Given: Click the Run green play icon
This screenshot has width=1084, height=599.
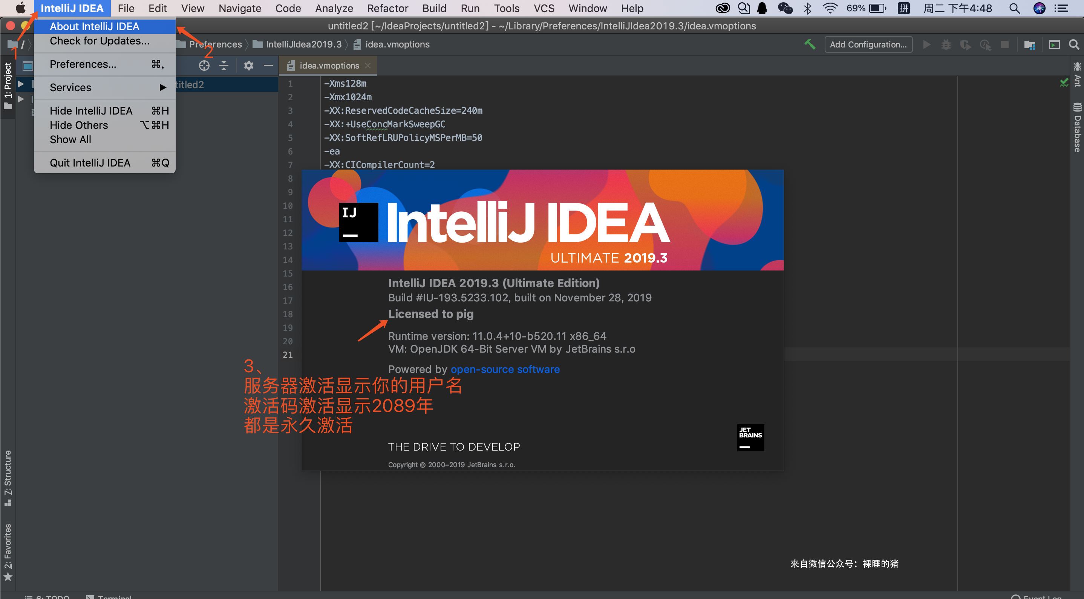Looking at the screenshot, I should coord(926,44).
